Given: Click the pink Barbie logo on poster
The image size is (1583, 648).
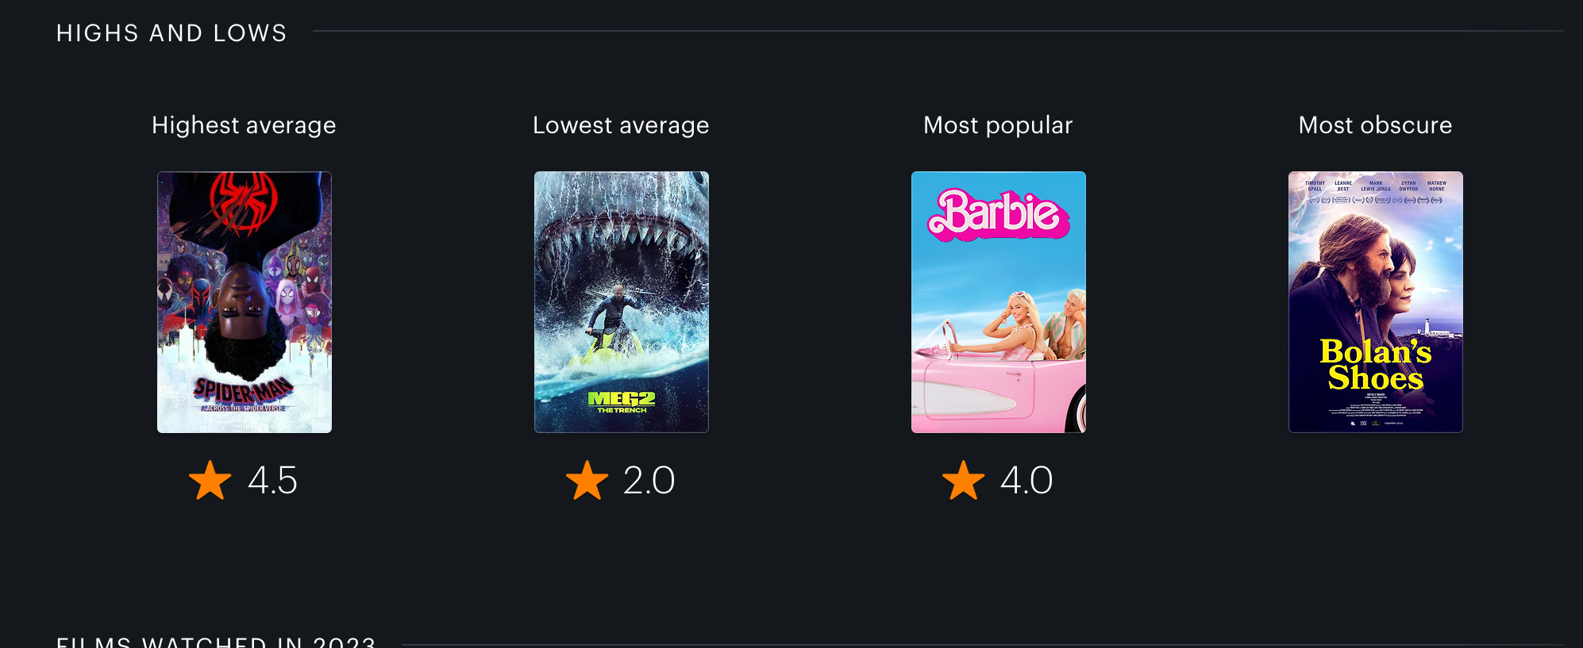Looking at the screenshot, I should point(999,214).
